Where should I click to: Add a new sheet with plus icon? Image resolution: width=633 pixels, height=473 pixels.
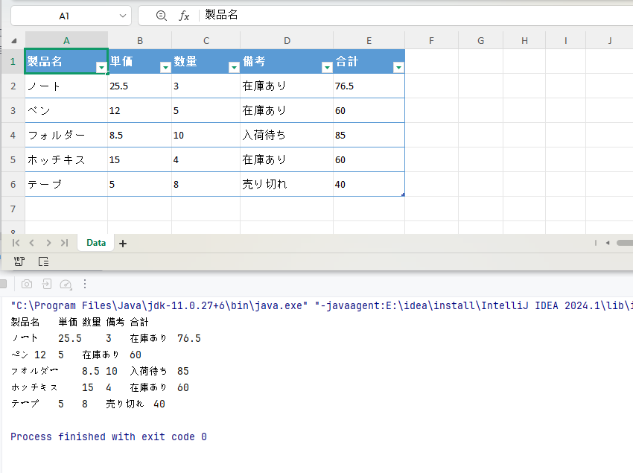pos(123,243)
